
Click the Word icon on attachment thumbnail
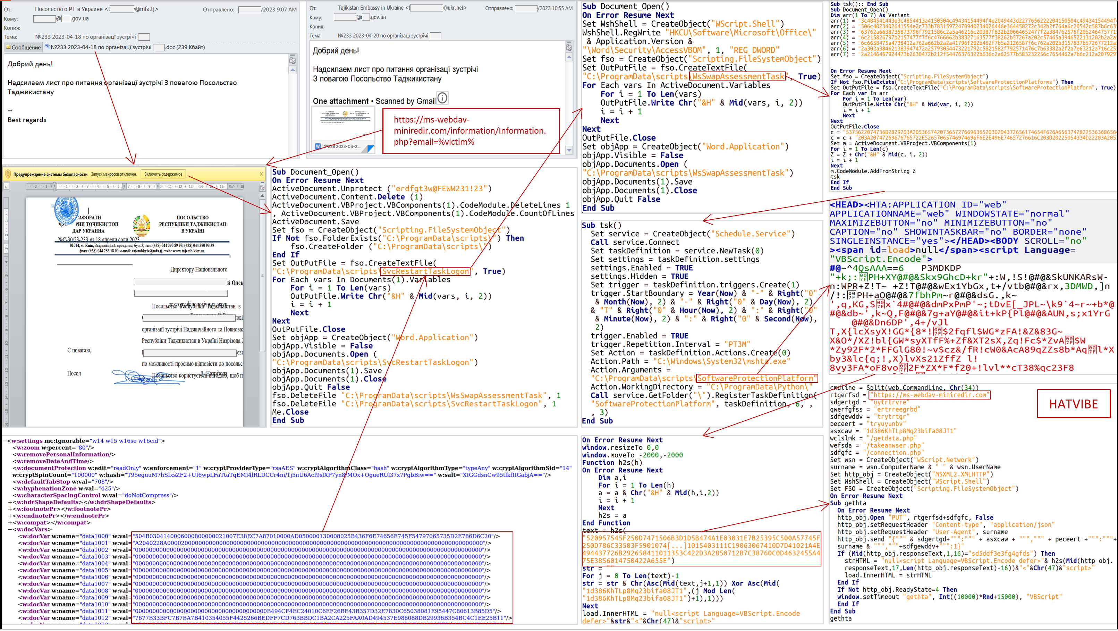click(x=318, y=146)
